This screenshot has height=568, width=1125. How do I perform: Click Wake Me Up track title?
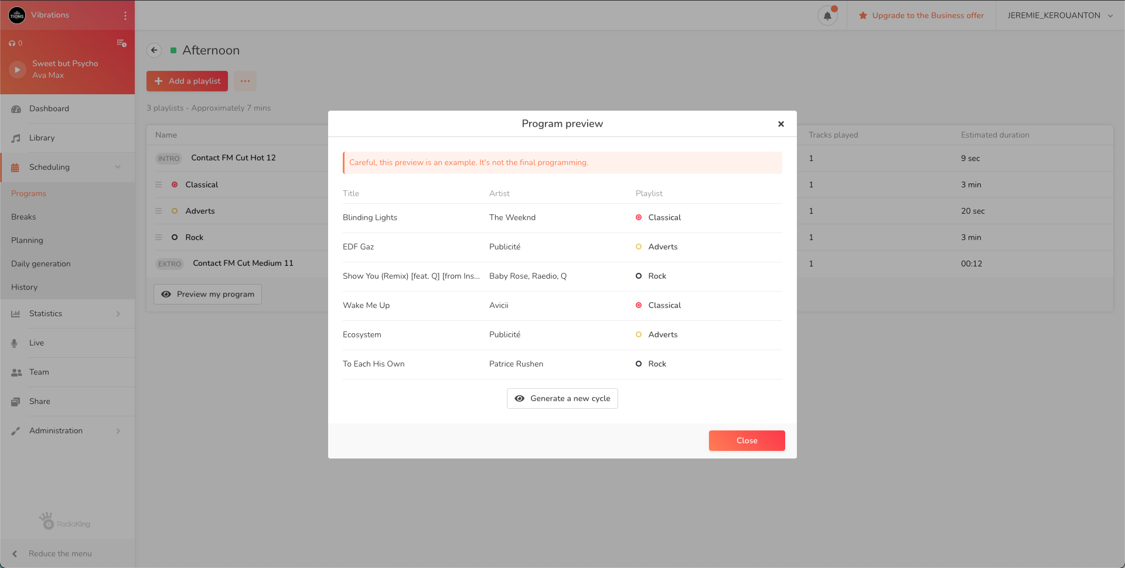tap(366, 305)
